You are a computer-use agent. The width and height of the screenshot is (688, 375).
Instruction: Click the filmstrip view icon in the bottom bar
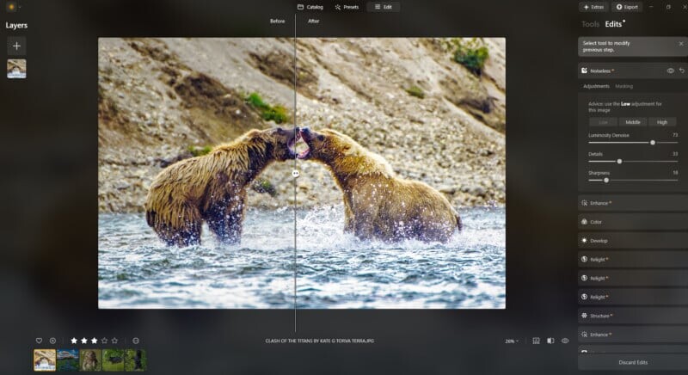click(536, 341)
